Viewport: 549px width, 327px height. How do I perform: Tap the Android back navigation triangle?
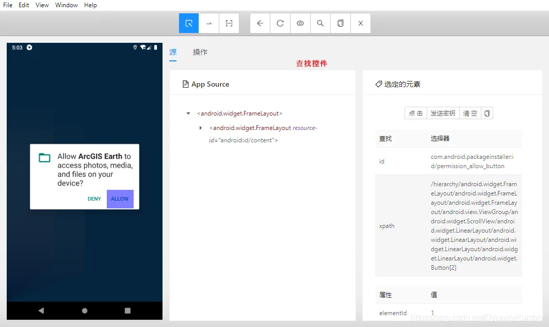coord(41,310)
